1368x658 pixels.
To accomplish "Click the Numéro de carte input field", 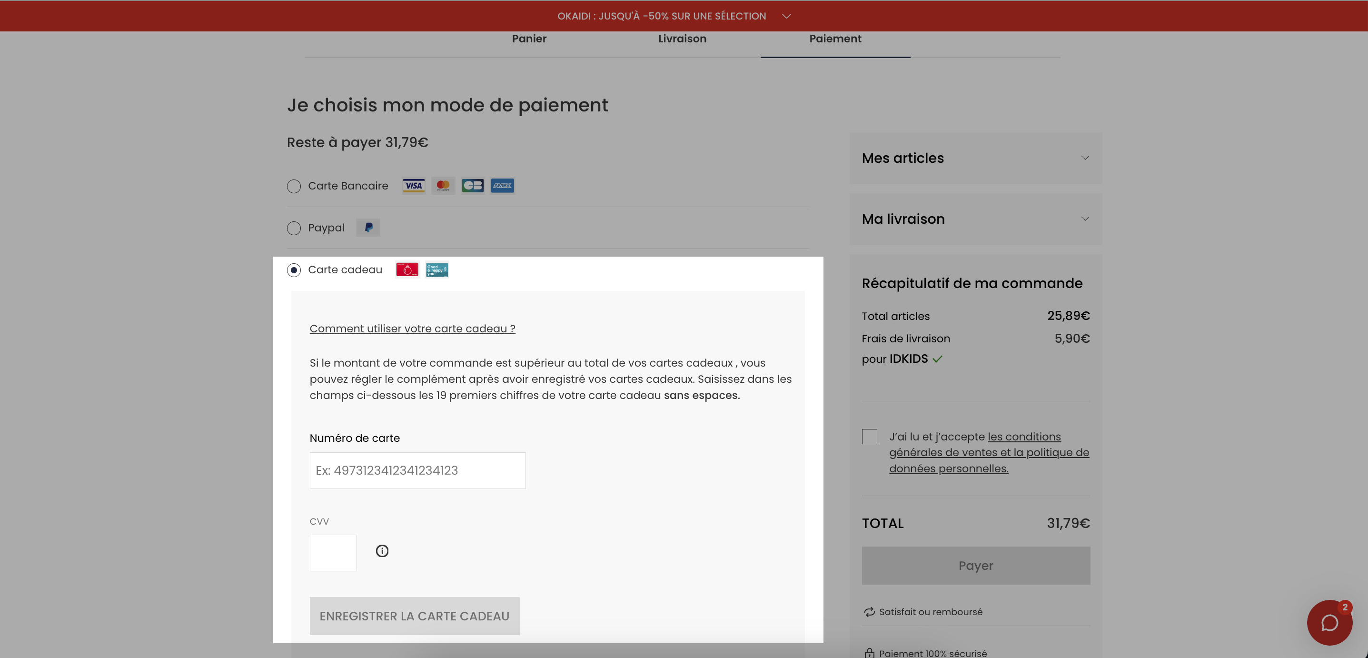I will click(417, 470).
